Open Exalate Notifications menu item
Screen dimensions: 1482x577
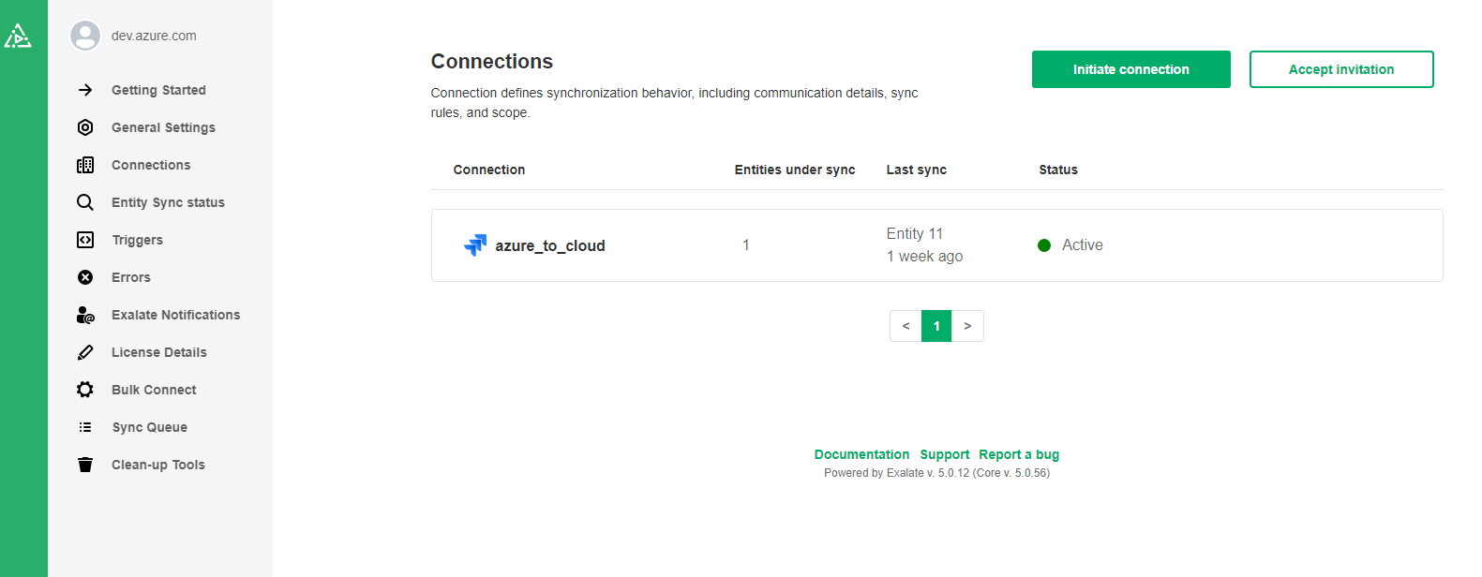pyautogui.click(x=175, y=315)
